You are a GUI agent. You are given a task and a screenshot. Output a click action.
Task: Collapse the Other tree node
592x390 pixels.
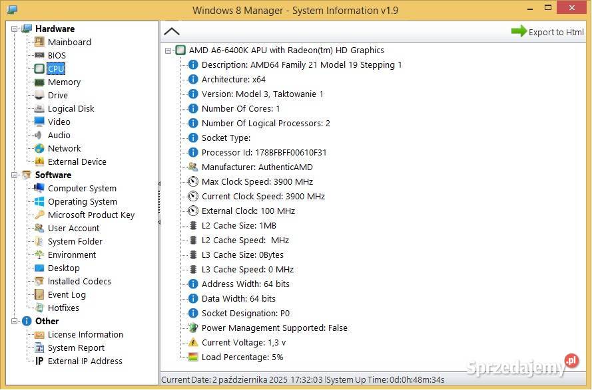[15, 321]
